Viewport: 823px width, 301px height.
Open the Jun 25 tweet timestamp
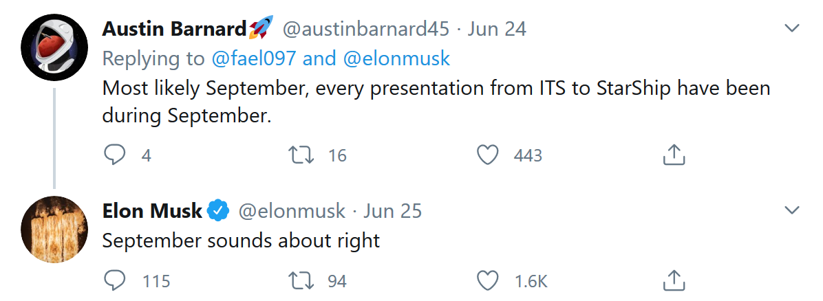pos(392,210)
